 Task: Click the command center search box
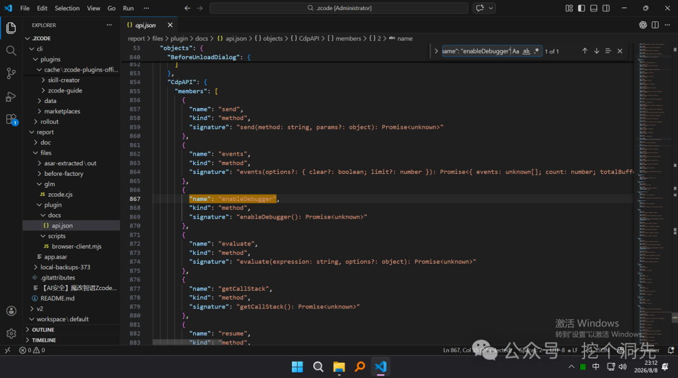pos(338,8)
